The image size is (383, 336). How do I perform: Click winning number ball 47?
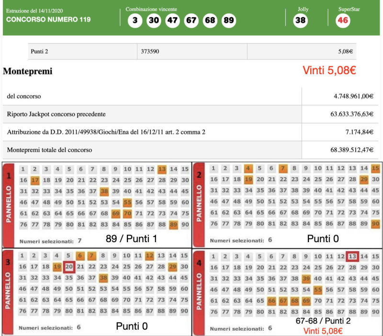click(172, 21)
